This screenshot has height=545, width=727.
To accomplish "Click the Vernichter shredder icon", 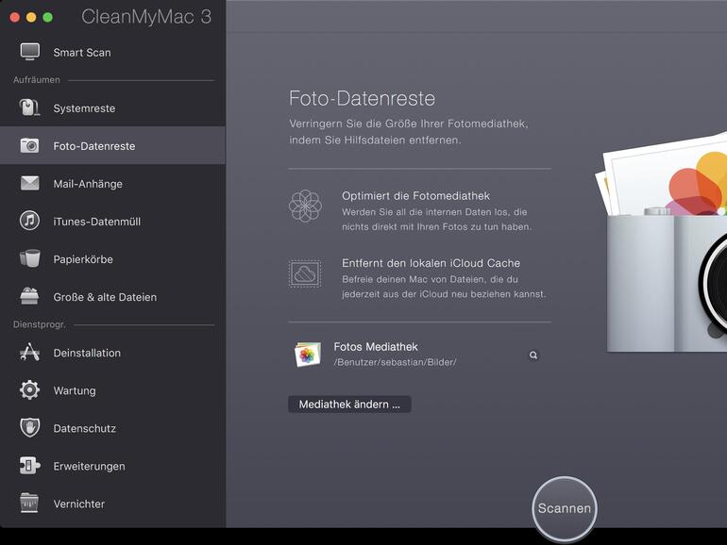I will pyautogui.click(x=30, y=504).
